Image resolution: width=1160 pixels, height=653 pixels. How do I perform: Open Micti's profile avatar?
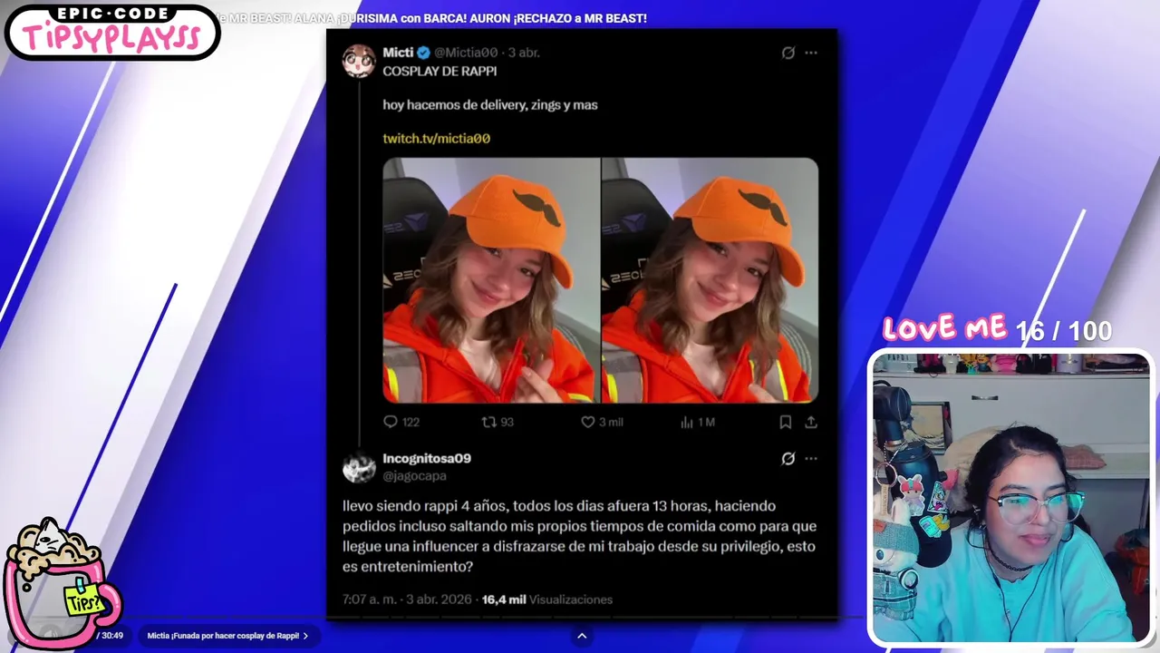(359, 61)
